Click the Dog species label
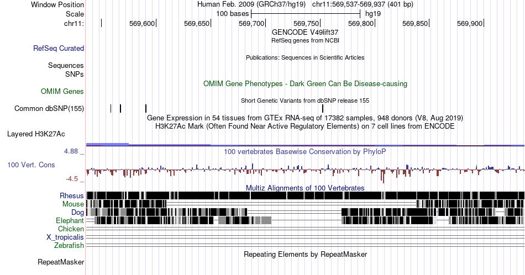The image size is (525, 275). [77, 213]
